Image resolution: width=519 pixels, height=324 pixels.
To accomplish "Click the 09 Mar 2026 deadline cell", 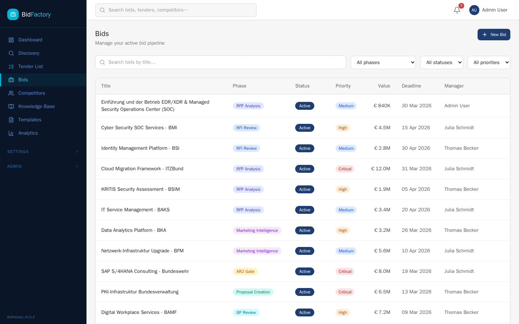I will coord(417,312).
